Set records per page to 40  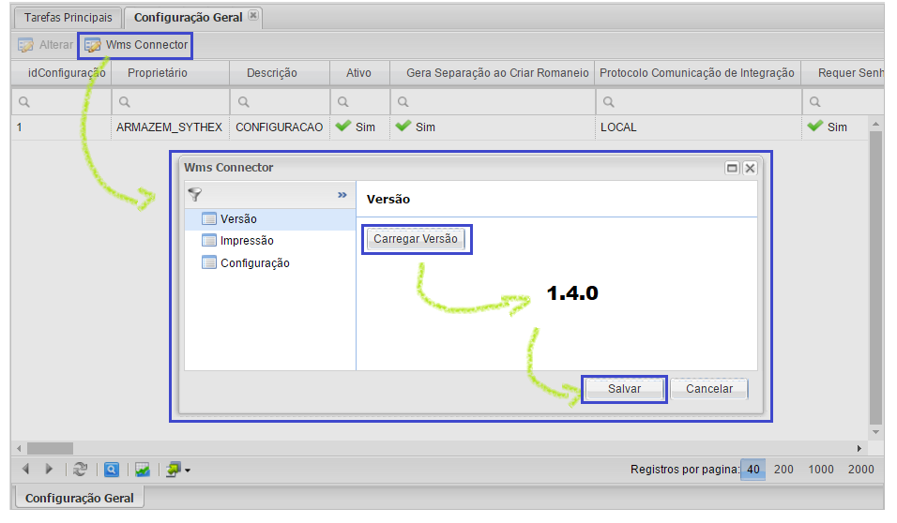point(753,470)
